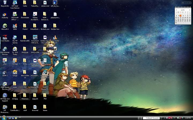The image size is (193, 120).
Task: Show hidden system tray icons
Action: point(164,118)
